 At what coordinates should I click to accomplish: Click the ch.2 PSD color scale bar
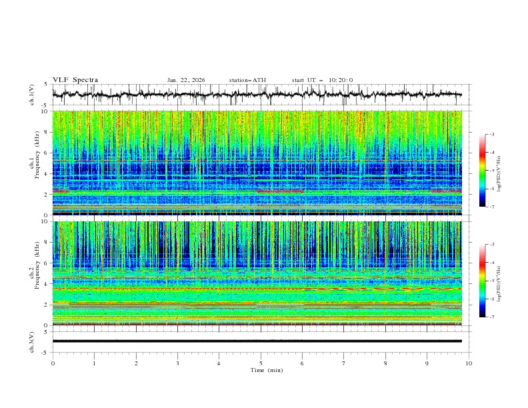tap(482, 281)
